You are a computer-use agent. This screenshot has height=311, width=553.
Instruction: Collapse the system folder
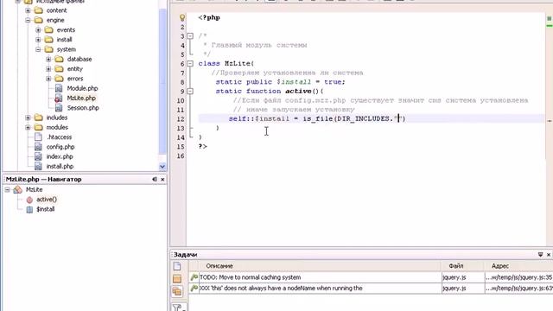[38, 50]
